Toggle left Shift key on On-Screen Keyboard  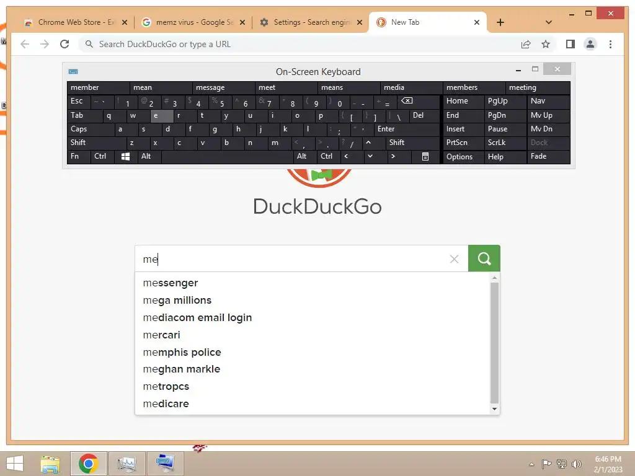click(x=96, y=143)
